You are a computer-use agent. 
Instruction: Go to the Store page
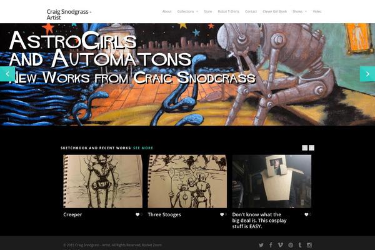tap(208, 11)
